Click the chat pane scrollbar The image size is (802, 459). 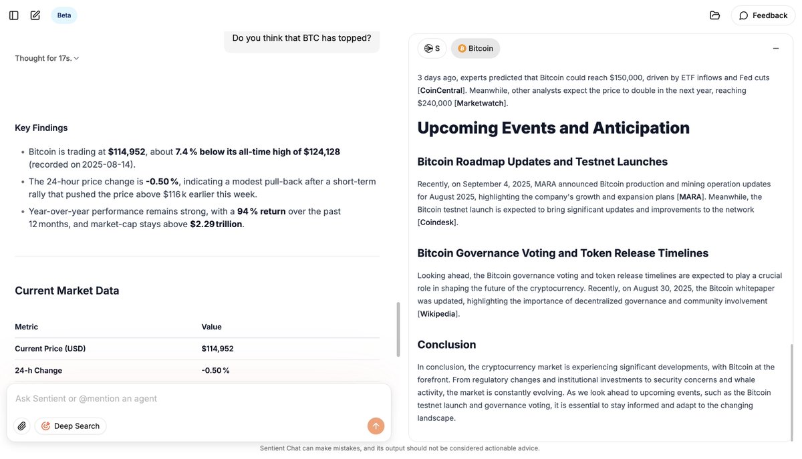(x=399, y=329)
